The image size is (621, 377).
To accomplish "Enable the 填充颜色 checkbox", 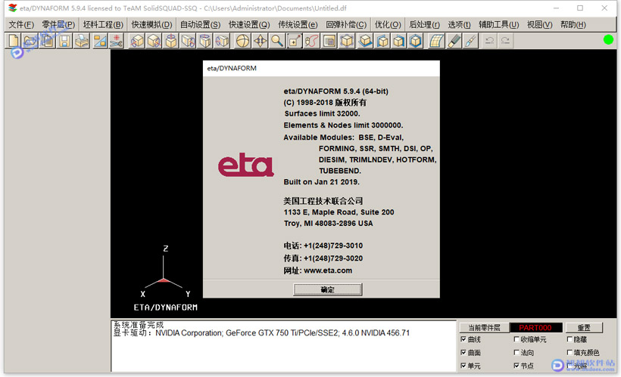I will (x=570, y=353).
